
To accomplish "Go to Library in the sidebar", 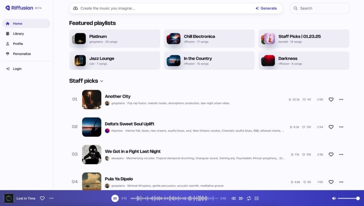I will click(x=18, y=34).
